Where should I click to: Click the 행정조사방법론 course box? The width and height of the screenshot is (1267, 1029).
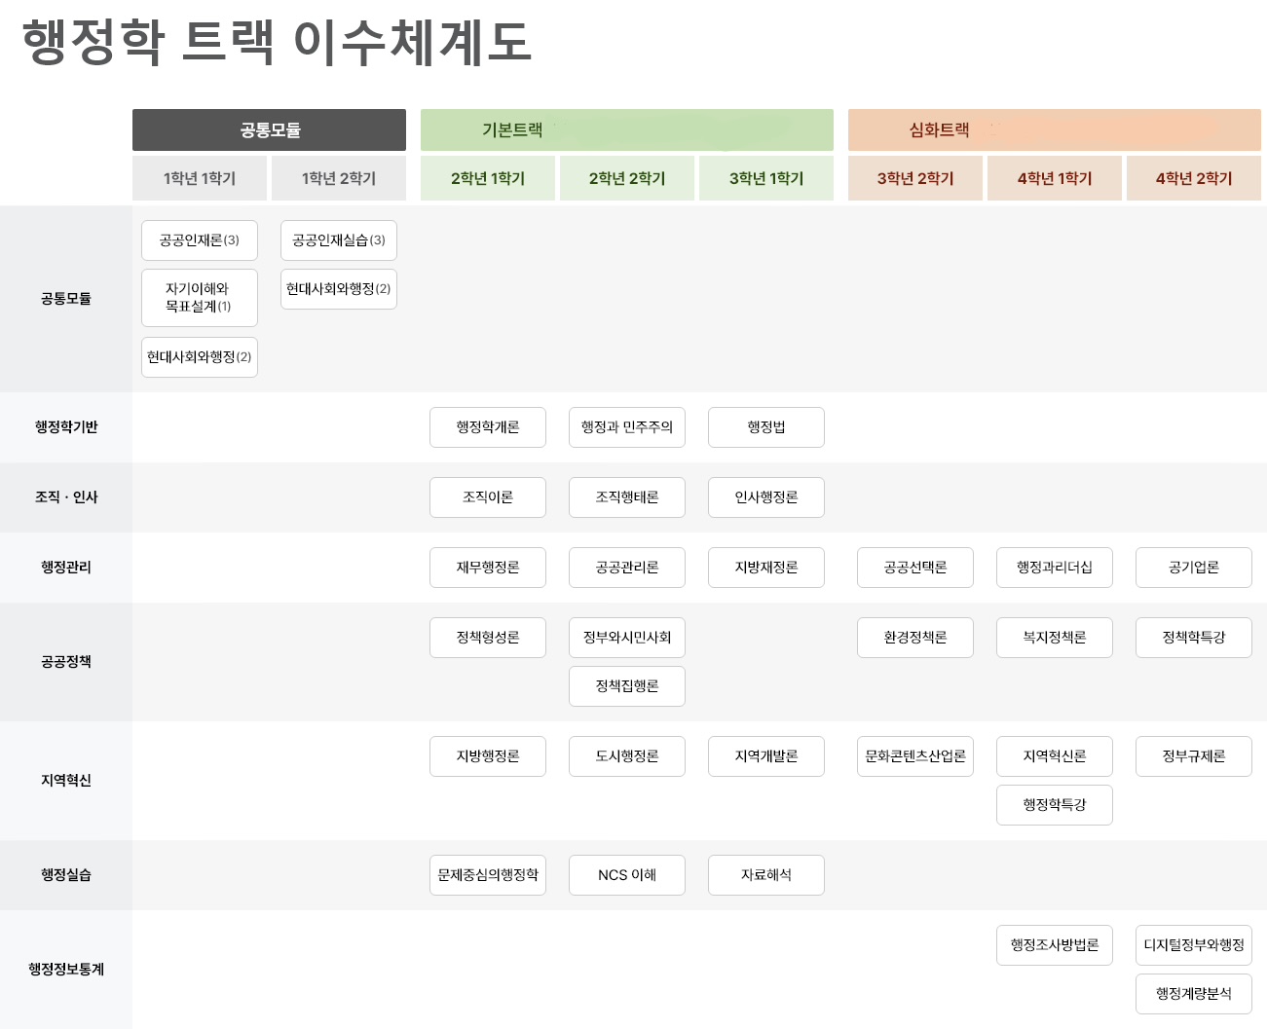coord(1055,945)
